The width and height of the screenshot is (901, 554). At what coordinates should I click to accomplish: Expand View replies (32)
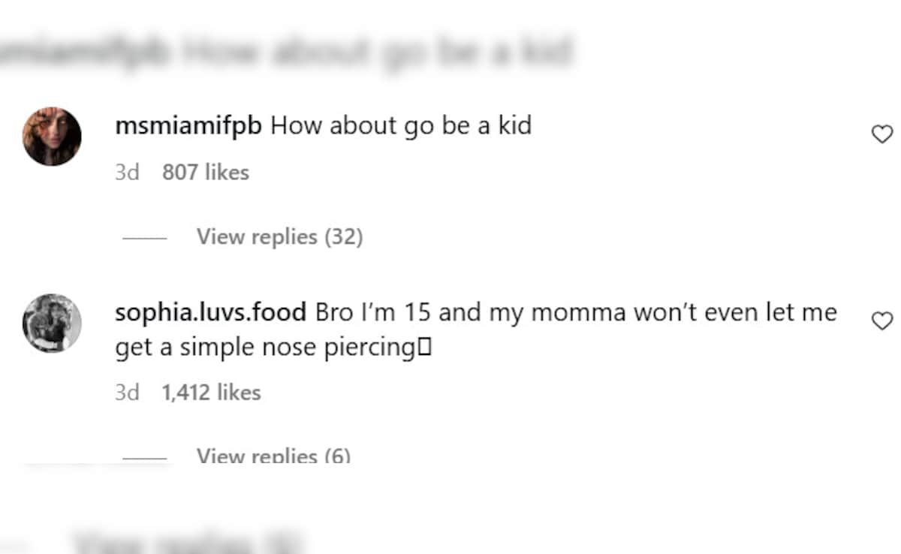279,237
